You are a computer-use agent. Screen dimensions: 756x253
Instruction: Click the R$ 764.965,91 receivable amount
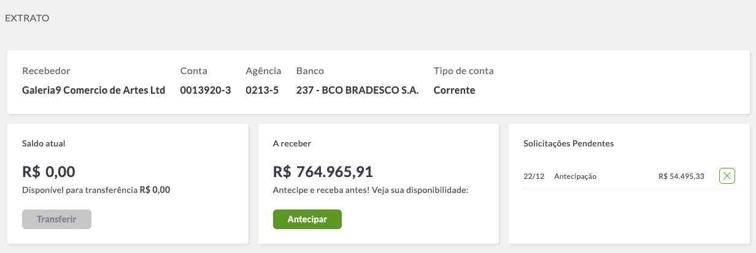click(323, 172)
